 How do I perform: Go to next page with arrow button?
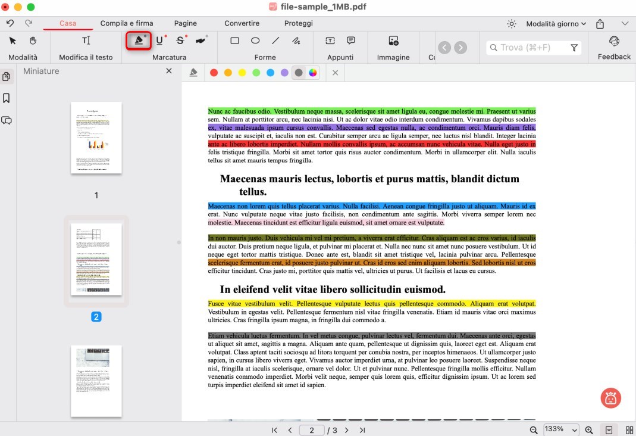pyautogui.click(x=347, y=429)
